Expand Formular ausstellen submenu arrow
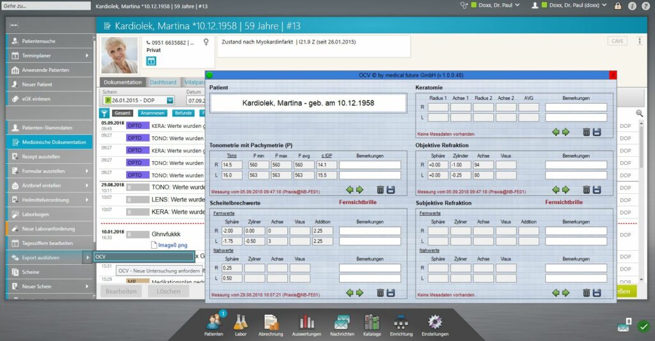Screen dimensions: 655x341 click(x=88, y=171)
